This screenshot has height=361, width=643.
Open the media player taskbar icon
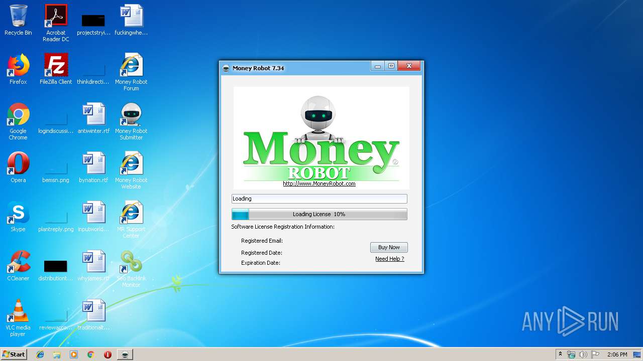pyautogui.click(x=74, y=354)
